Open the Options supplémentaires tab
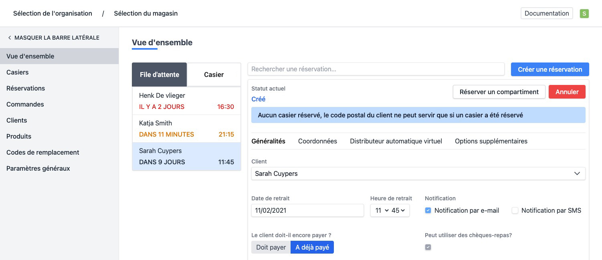602x260 pixels. click(491, 141)
